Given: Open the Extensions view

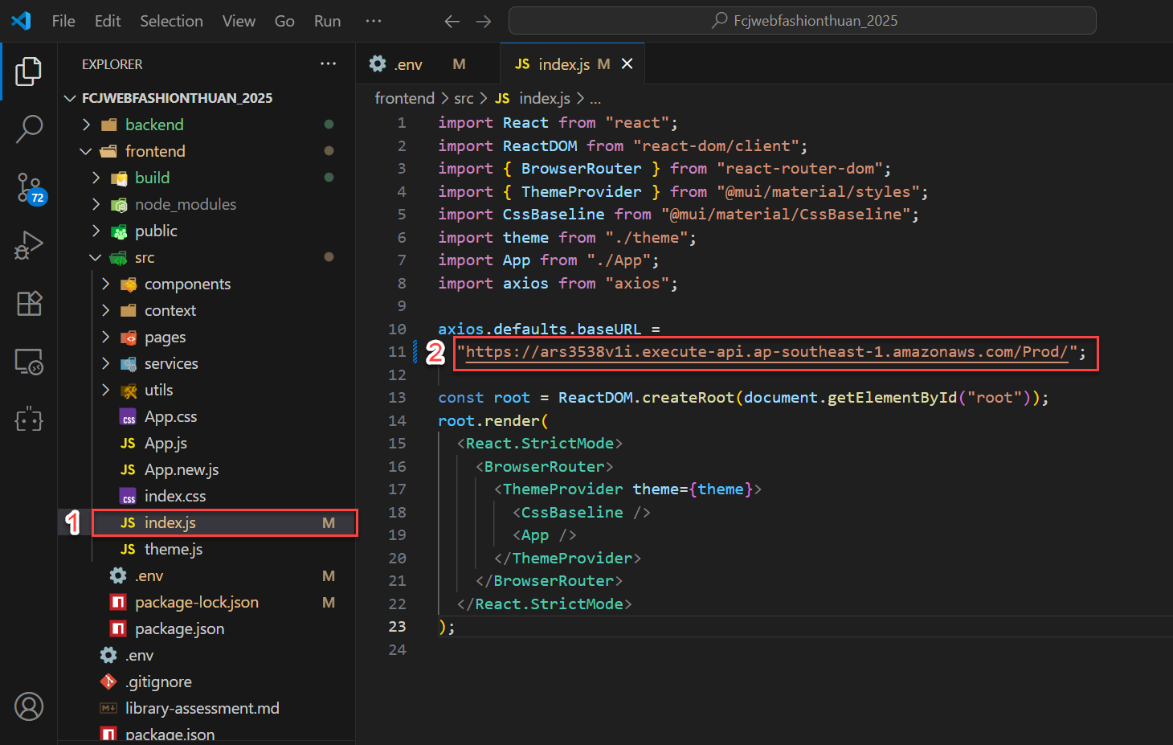Looking at the screenshot, I should tap(29, 303).
